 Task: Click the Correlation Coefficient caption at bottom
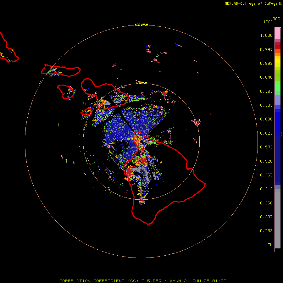[143, 281]
